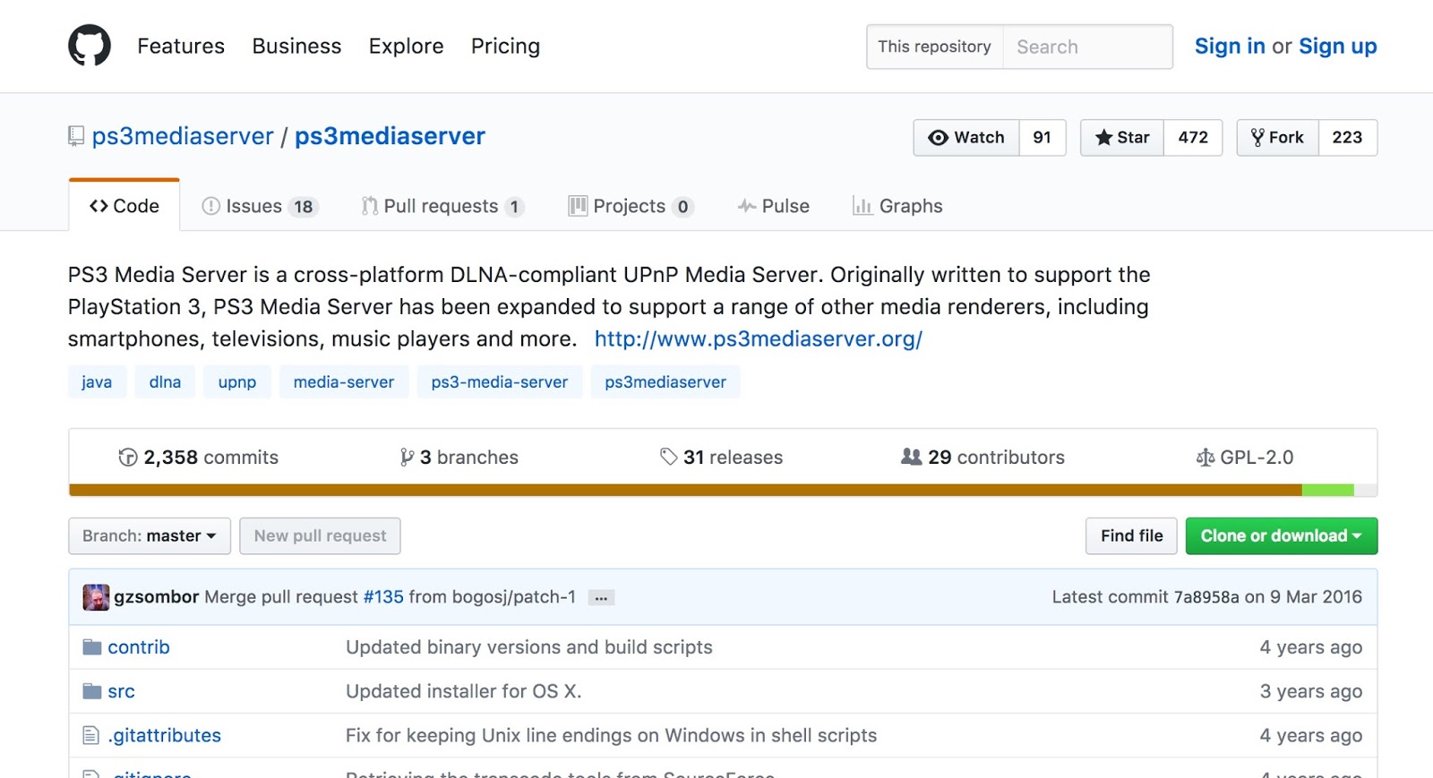View the 2,358 commits history
This screenshot has width=1433, height=778.
[x=199, y=457]
